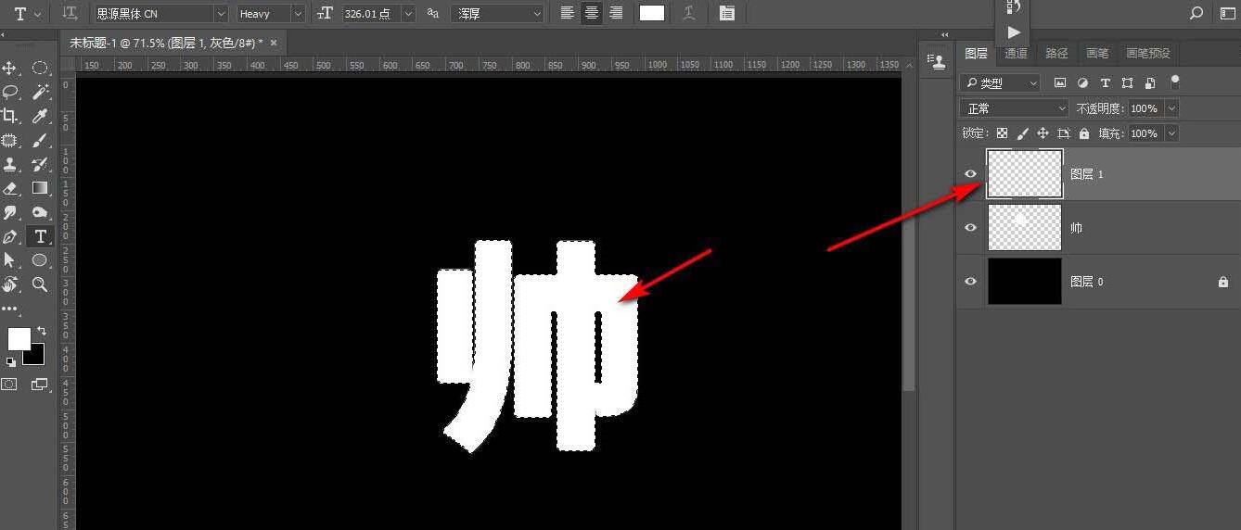Screen dimensions: 1241x530
Task: Open the Clone Source panel icon
Action: (939, 62)
